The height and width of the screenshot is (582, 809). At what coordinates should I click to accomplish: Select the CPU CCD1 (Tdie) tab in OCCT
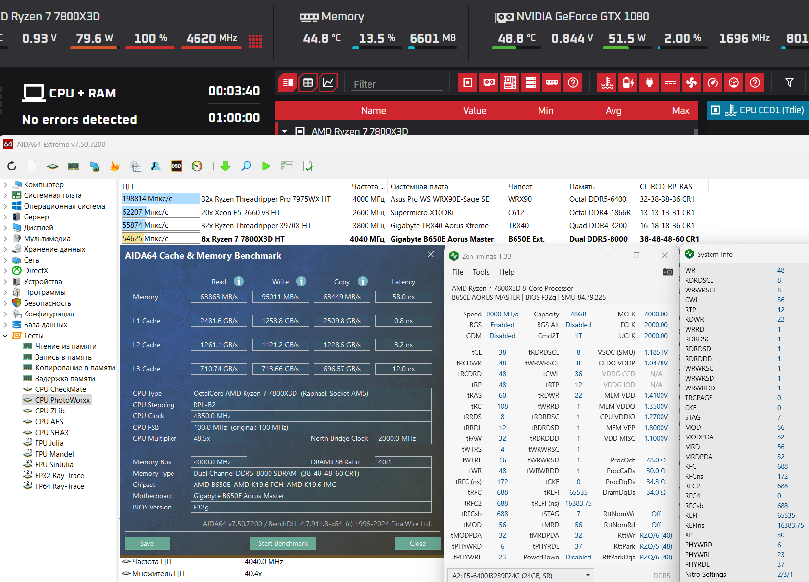pyautogui.click(x=758, y=110)
